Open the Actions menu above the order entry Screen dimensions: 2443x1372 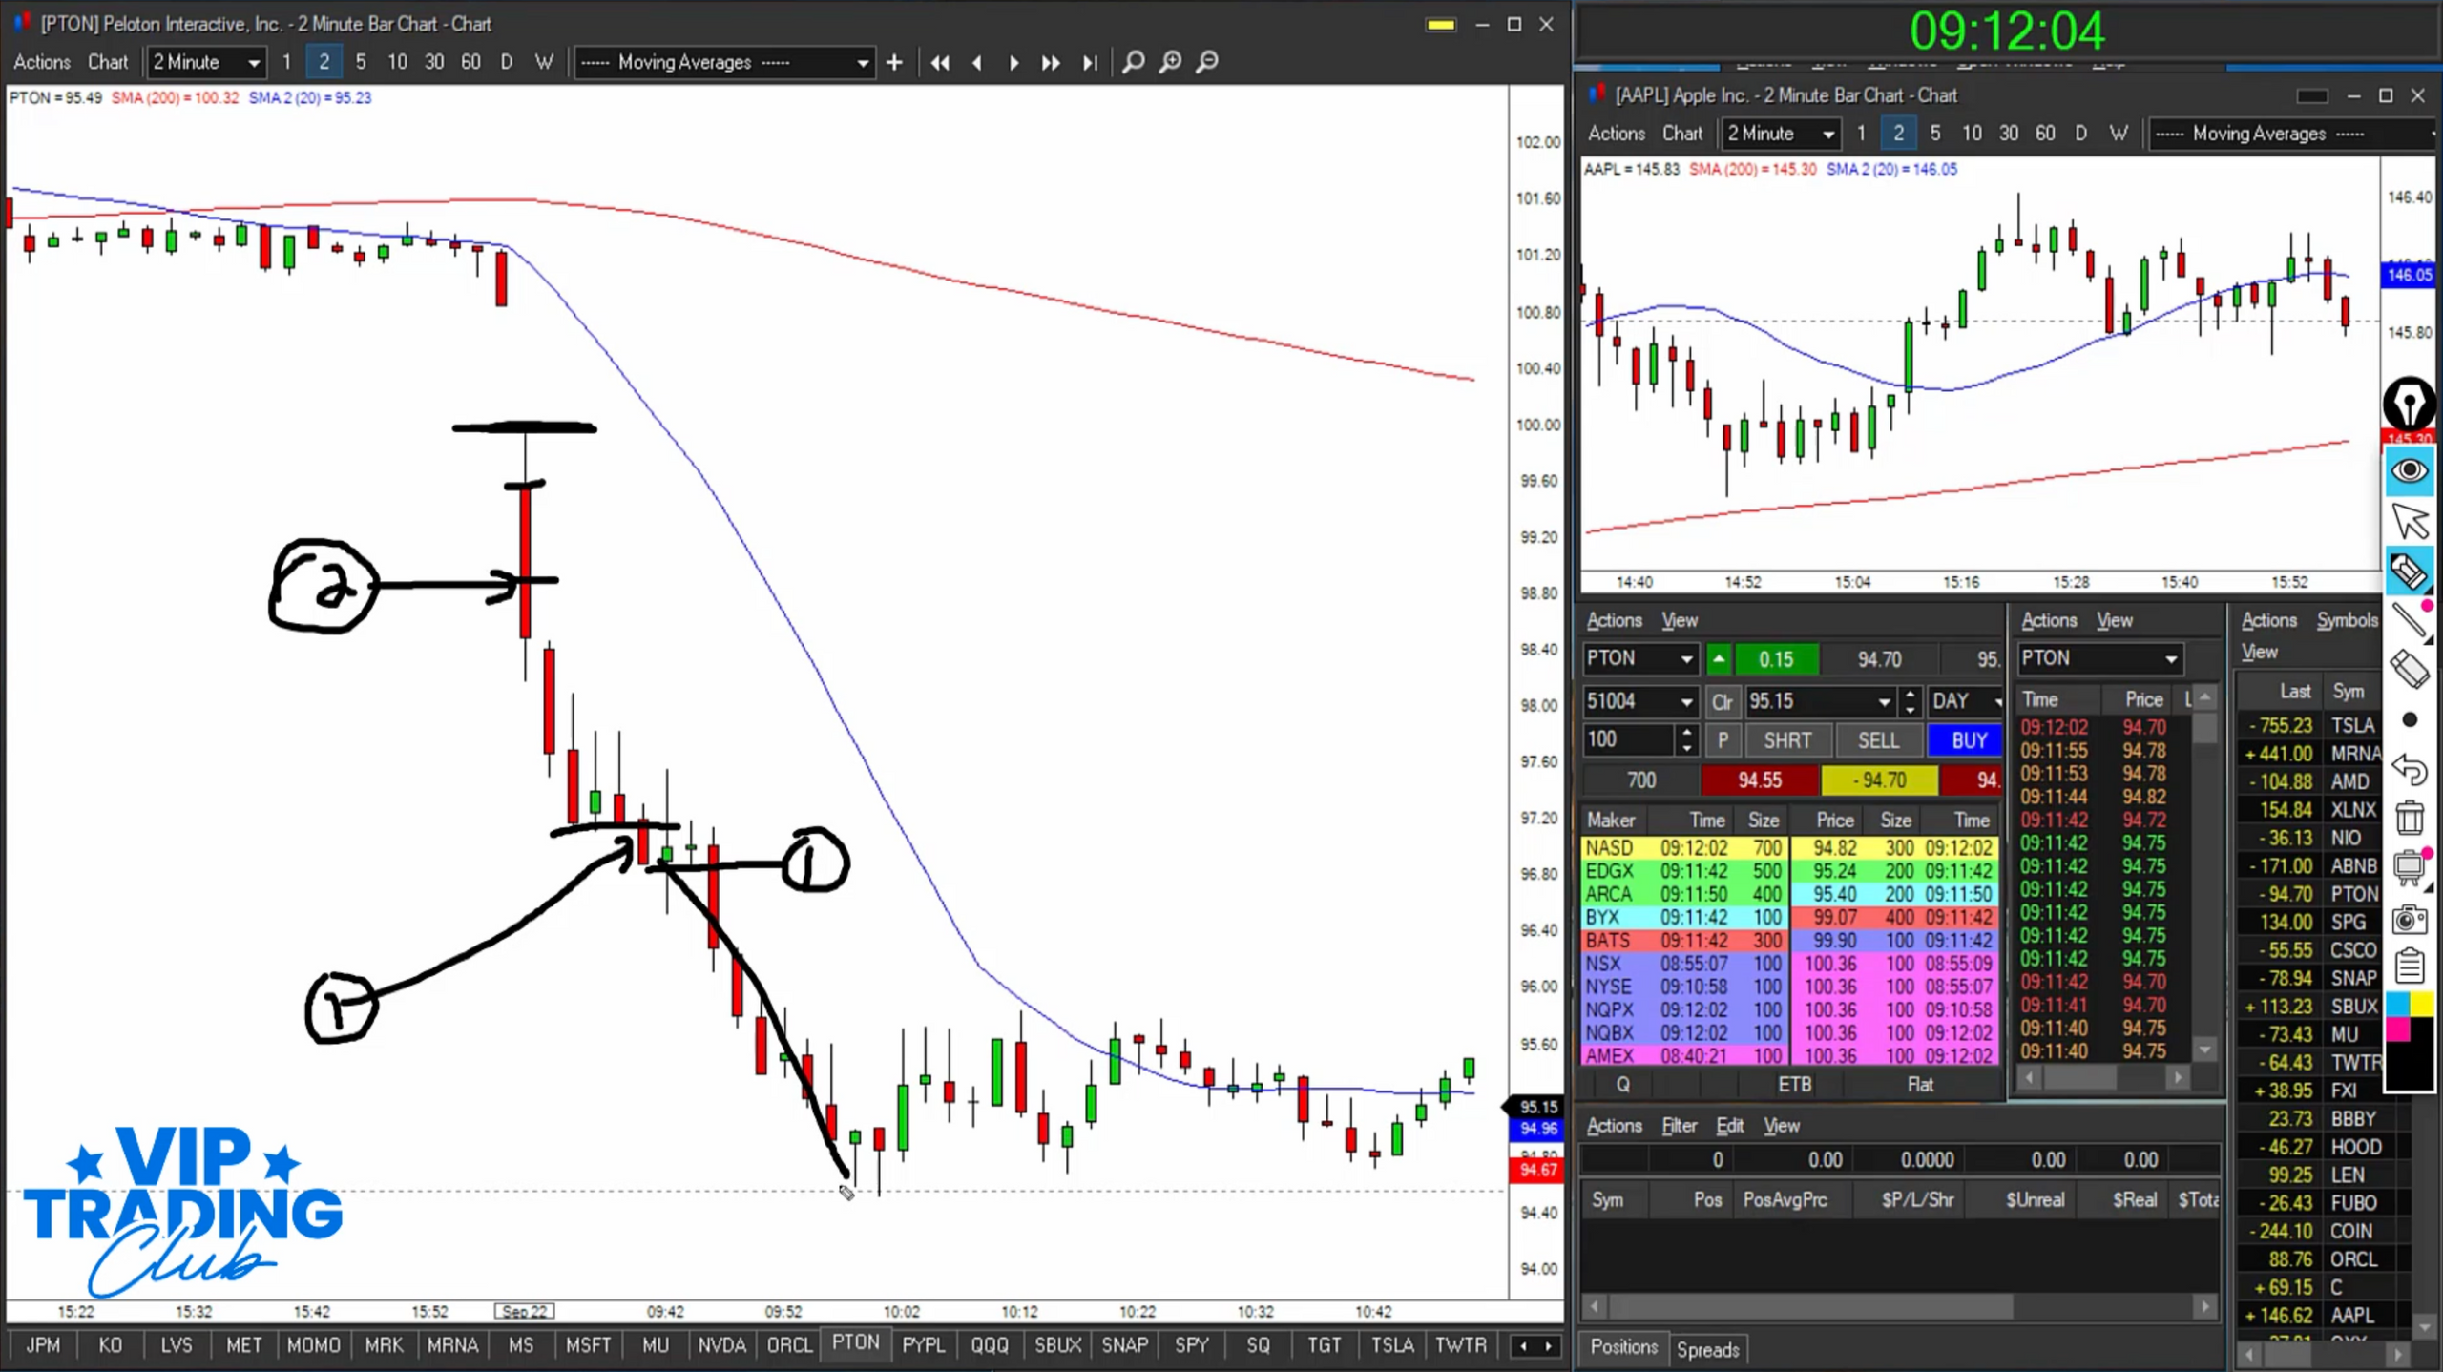[x=1613, y=620]
